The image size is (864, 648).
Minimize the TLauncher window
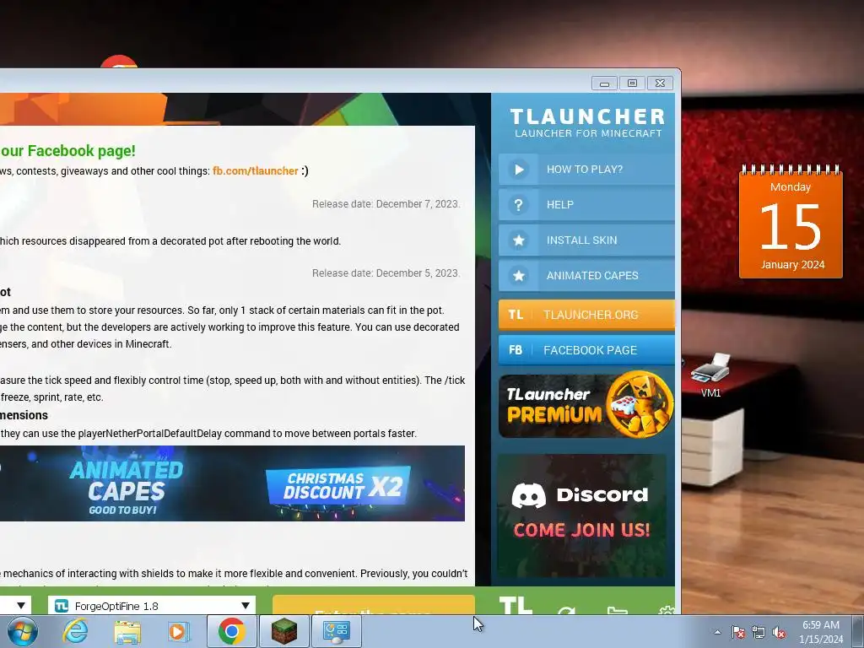[x=604, y=84]
